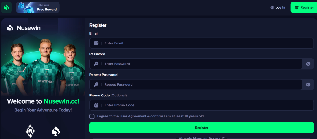The width and height of the screenshot is (317, 139).
Task: Click the white Nusewin logo on banner
Action: [24, 28]
